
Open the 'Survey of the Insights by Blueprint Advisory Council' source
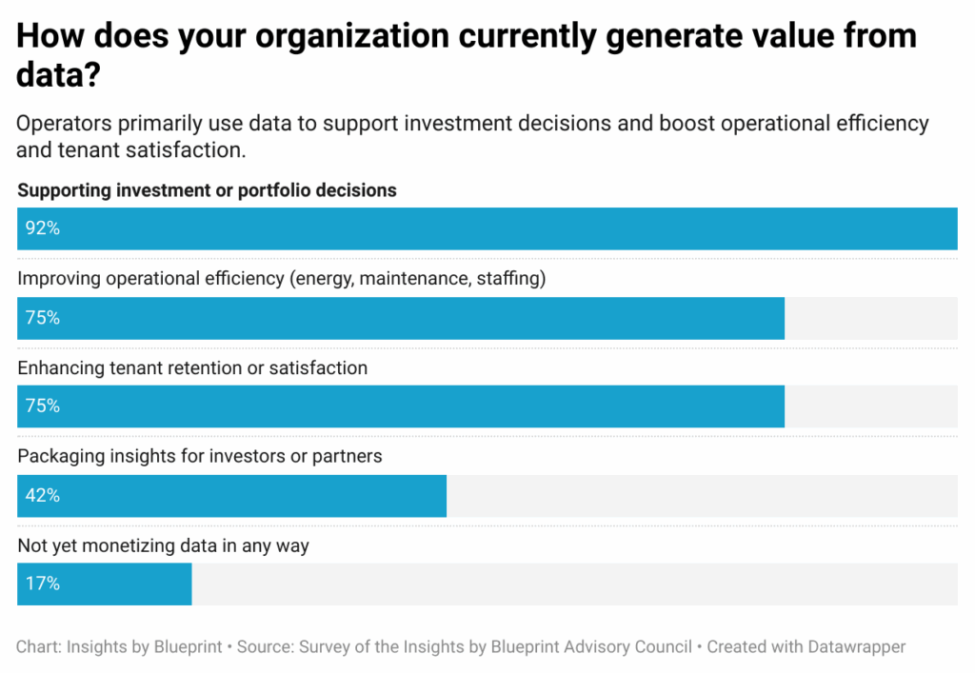[495, 647]
